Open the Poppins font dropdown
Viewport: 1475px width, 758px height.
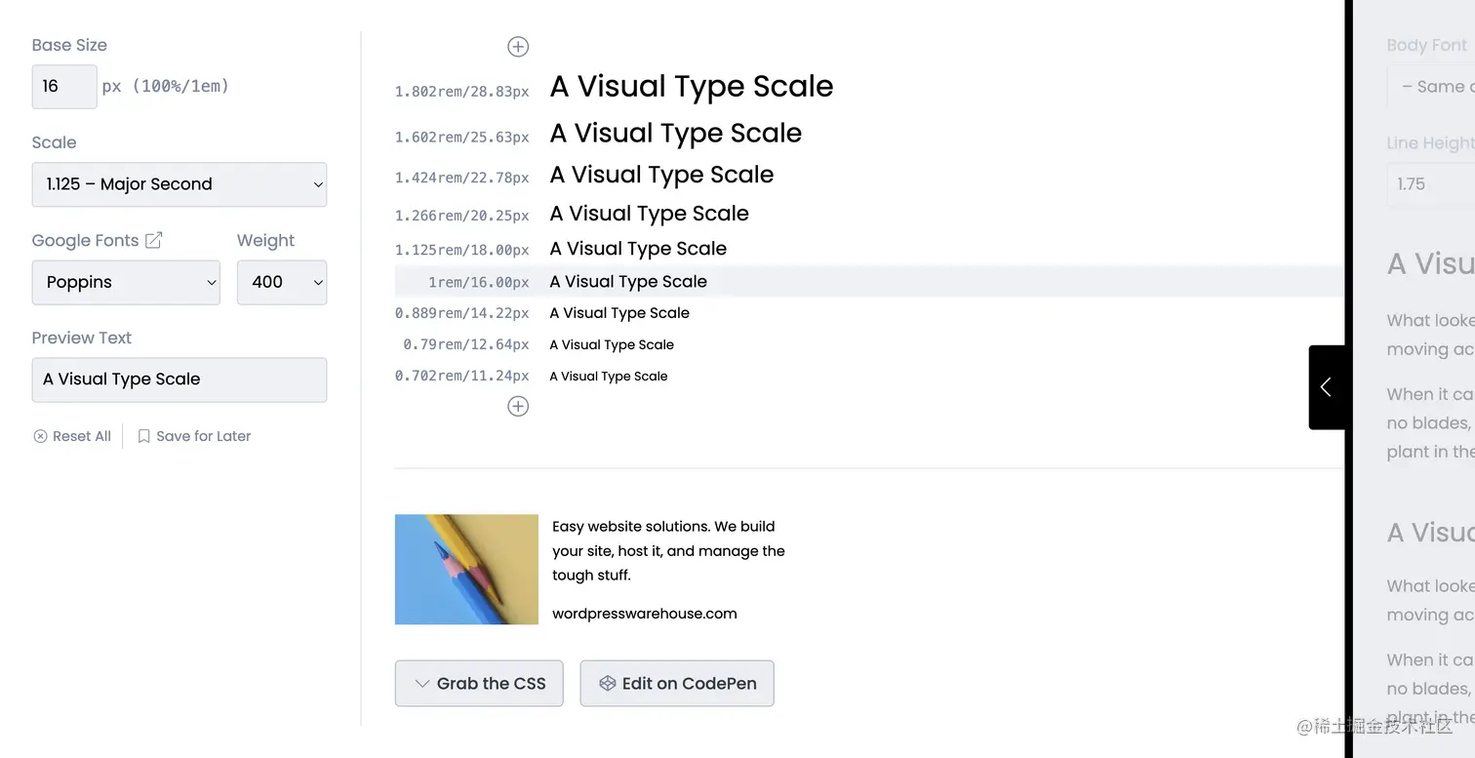126,282
